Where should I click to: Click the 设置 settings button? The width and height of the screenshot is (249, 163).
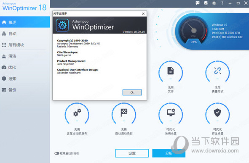[132, 153]
